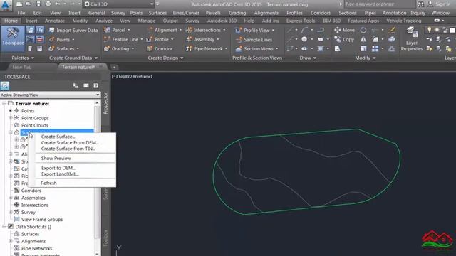Viewport: 456px width, 256px height.
Task: Open Layer Properties
Action: coord(412,39)
